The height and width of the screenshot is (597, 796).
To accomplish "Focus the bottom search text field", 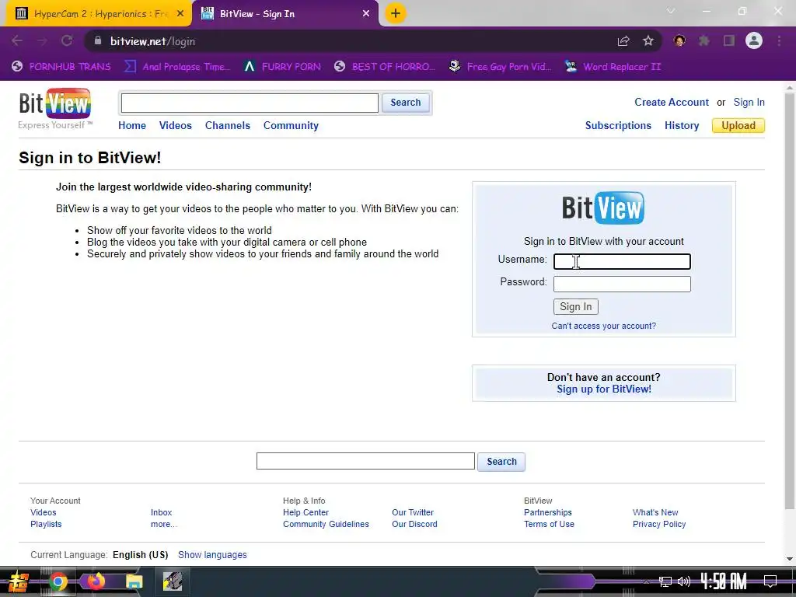I will coord(365,461).
